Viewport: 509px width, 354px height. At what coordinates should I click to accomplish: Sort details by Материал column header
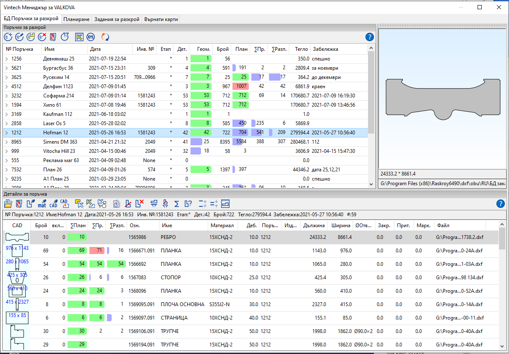coord(223,226)
